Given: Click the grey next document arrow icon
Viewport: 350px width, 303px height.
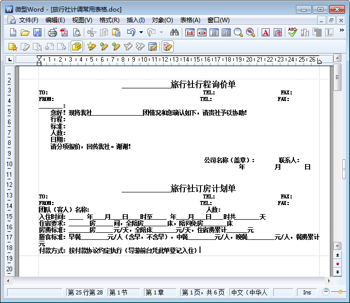Looking at the screenshot, I should [62, 46].
